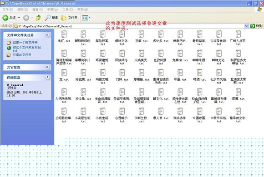Select the 鼠文化.txt file
The width and height of the screenshot is (264, 177).
tap(161, 94)
